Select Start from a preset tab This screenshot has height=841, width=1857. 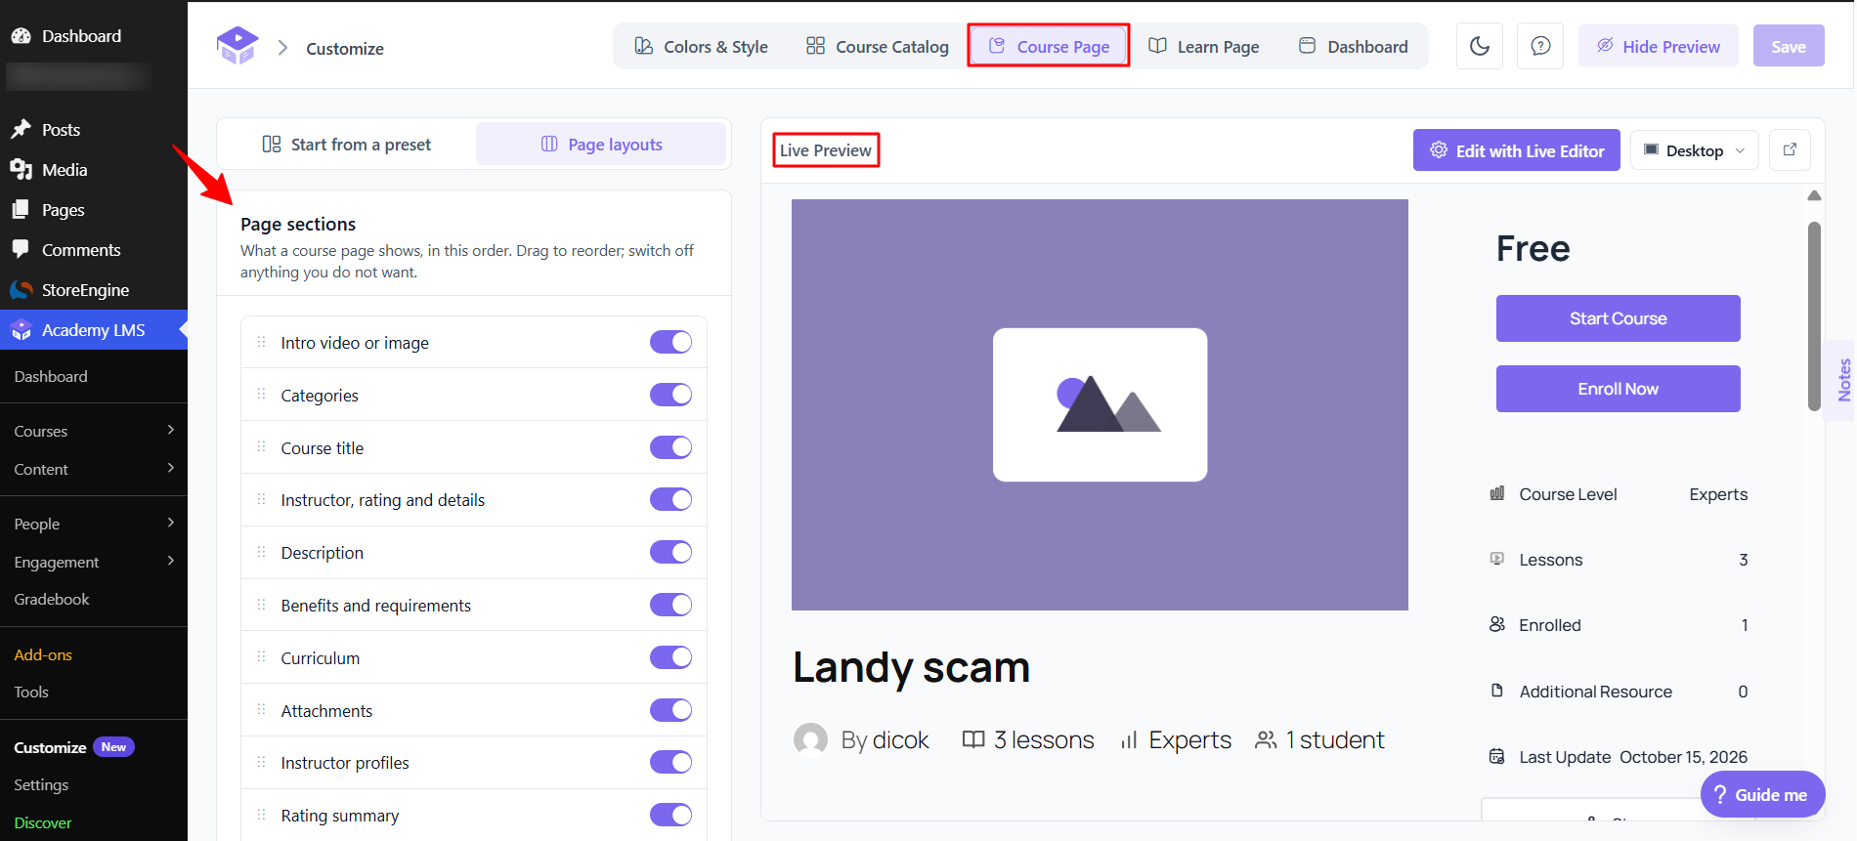(347, 145)
